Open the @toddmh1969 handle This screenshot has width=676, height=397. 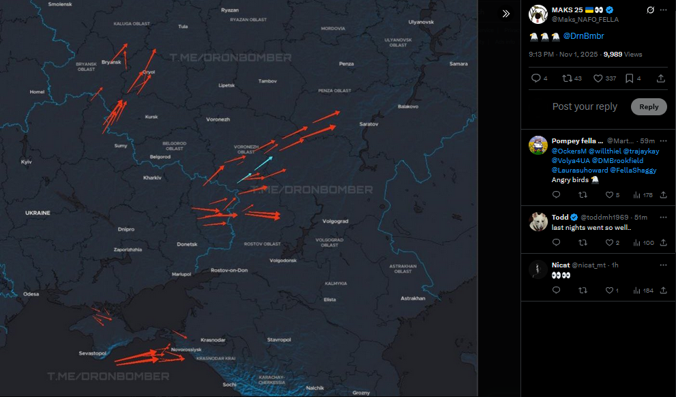point(605,217)
